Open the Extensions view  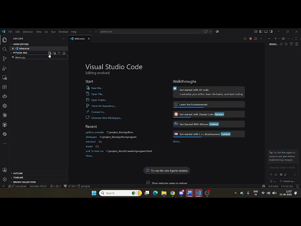tap(5, 87)
